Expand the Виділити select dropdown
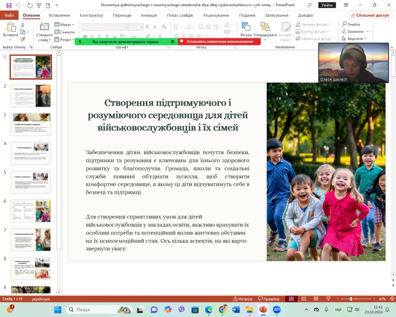Image resolution: width=396 pixels, height=317 pixels. 354,39
